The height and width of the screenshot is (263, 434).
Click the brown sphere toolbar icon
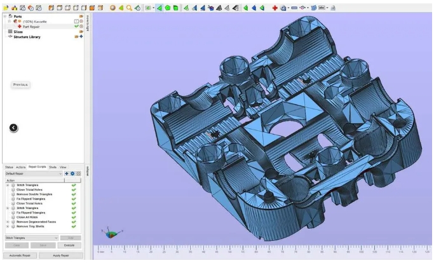tap(112, 8)
